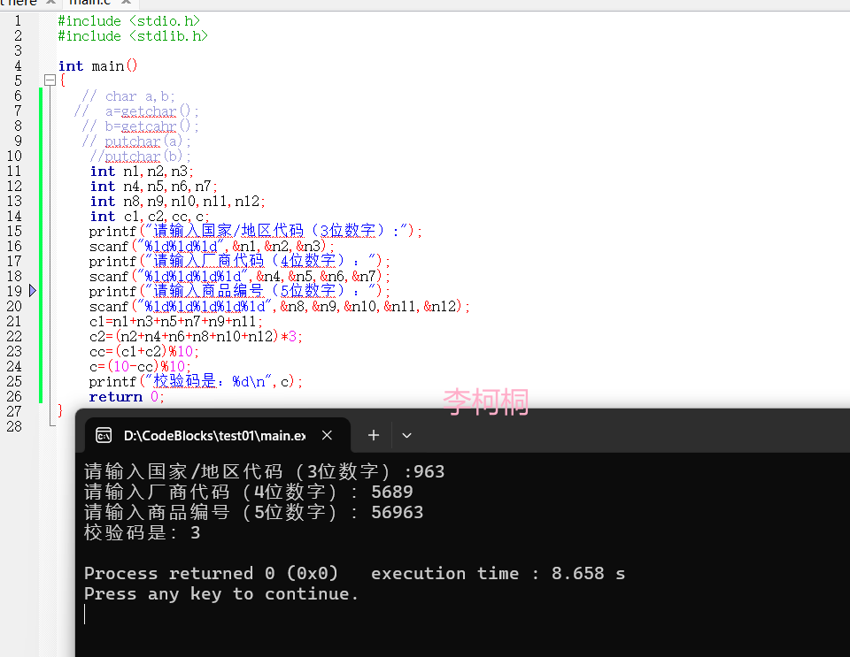Viewport: 850px width, 657px height.
Task: Select the D:\CodeBlocks\test01\main.exe terminal tab
Action: pyautogui.click(x=218, y=435)
